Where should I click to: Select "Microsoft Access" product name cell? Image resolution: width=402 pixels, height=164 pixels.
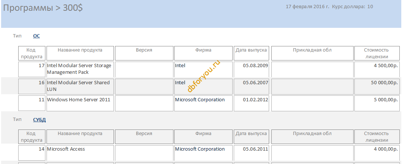80,153
